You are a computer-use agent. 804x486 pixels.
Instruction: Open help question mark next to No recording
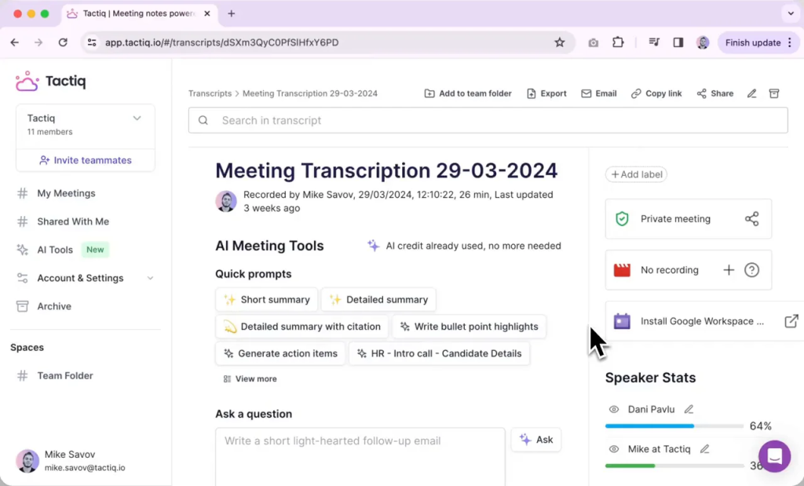(751, 270)
